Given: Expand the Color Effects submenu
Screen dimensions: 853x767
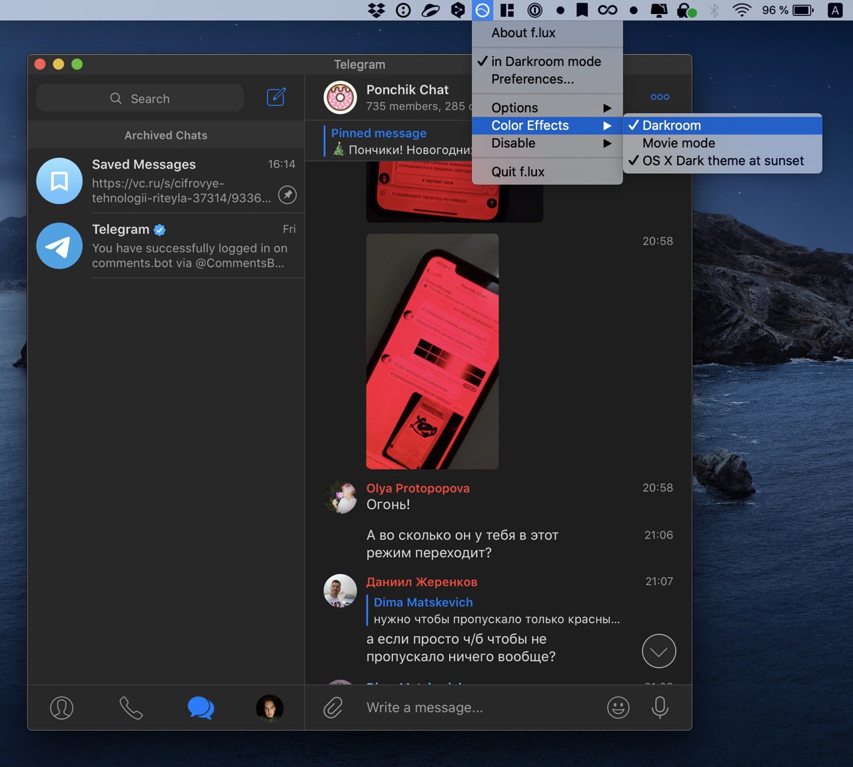Looking at the screenshot, I should click(547, 125).
